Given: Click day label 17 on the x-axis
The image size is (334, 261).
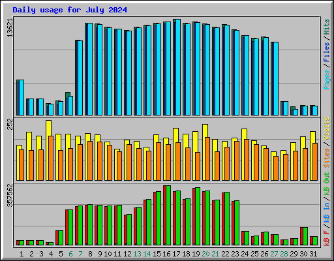Looking at the screenshot, I should pyautogui.click(x=176, y=254).
